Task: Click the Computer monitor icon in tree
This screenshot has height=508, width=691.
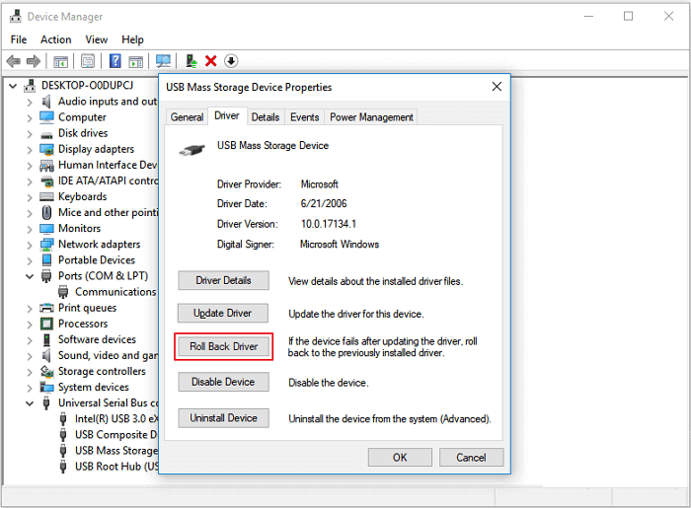Action: [x=46, y=117]
